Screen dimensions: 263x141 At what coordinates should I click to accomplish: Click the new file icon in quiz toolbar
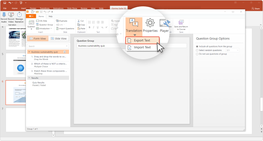coord(32,12)
